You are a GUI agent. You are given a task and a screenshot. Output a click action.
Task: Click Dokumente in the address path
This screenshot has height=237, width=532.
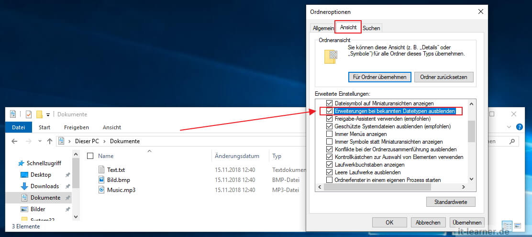tap(125, 141)
